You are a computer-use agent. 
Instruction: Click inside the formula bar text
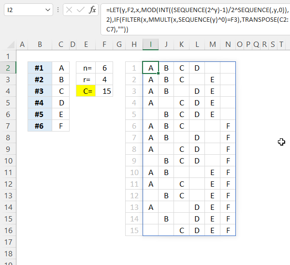coord(196,20)
